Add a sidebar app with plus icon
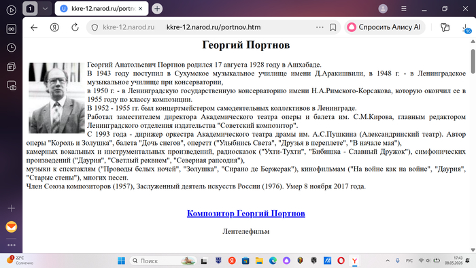The image size is (476, 268). [12, 208]
